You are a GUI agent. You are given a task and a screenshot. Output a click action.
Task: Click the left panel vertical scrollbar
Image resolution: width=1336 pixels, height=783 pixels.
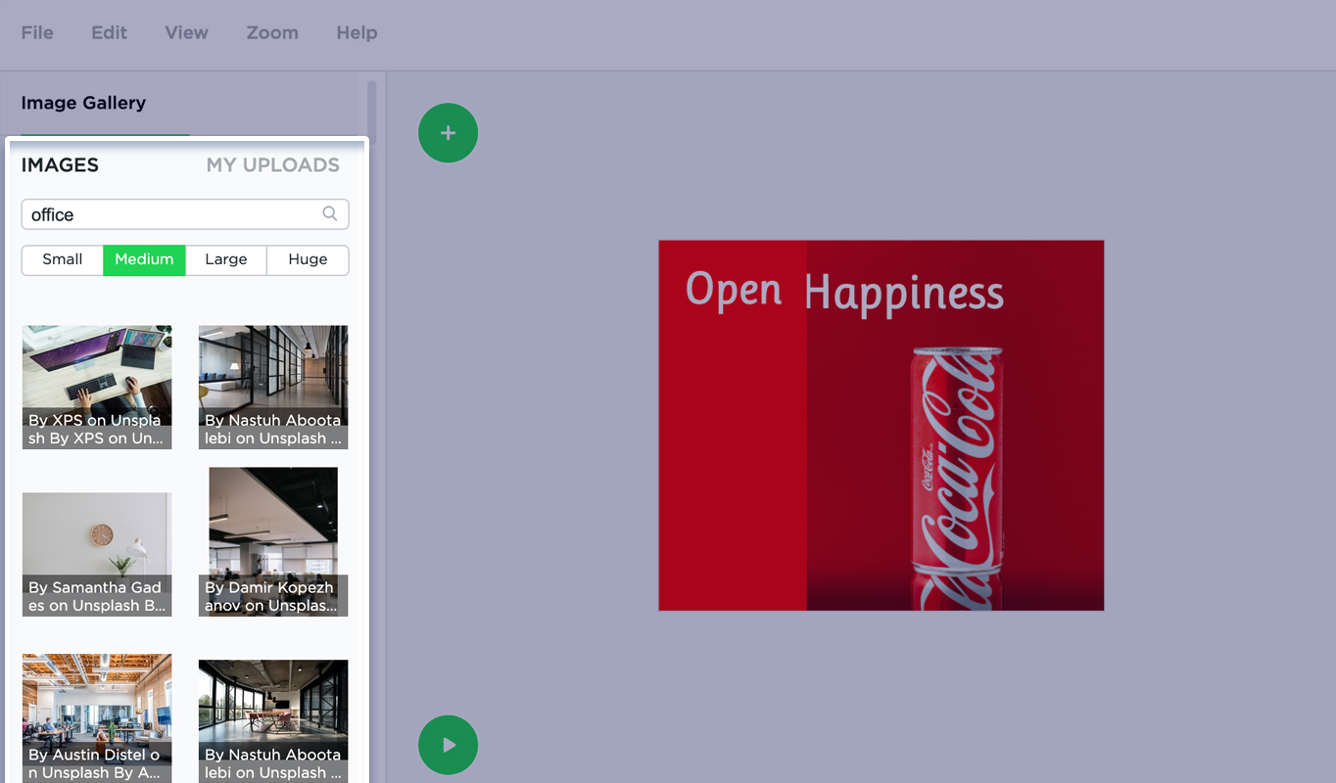pyautogui.click(x=372, y=113)
